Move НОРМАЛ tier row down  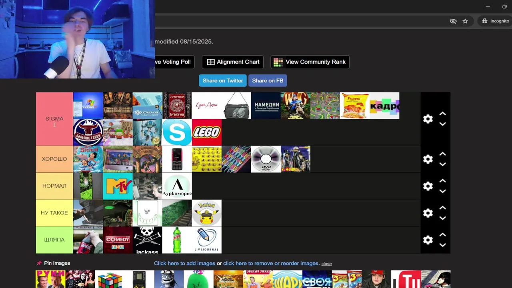pos(442,191)
